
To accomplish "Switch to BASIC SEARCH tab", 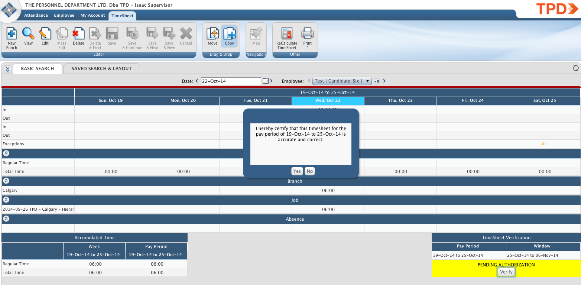I will tap(37, 69).
